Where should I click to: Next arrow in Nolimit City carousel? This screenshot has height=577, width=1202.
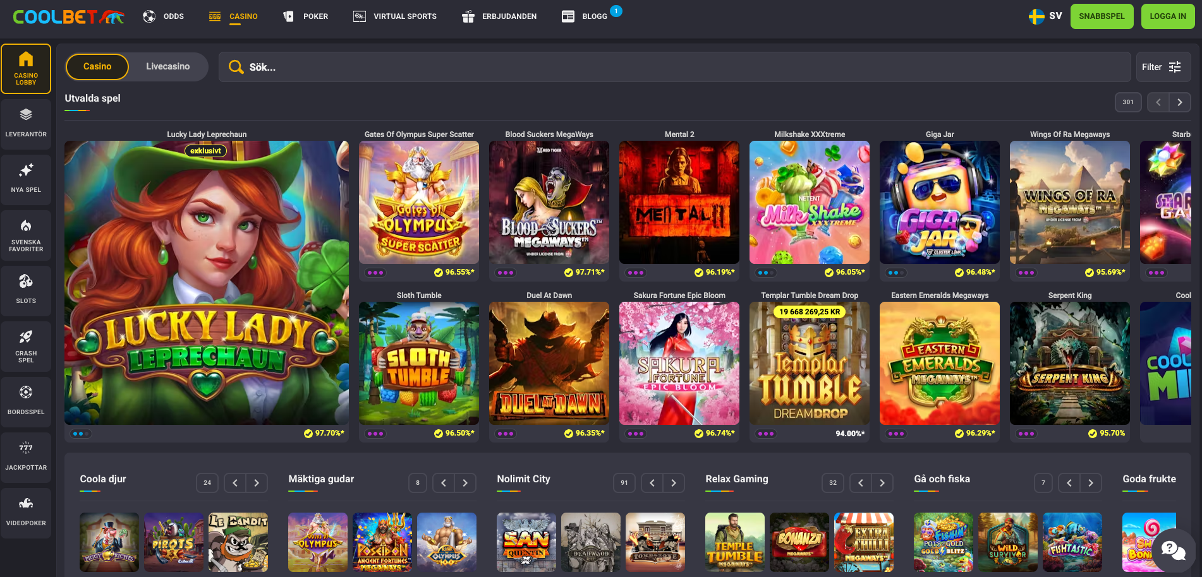point(674,483)
